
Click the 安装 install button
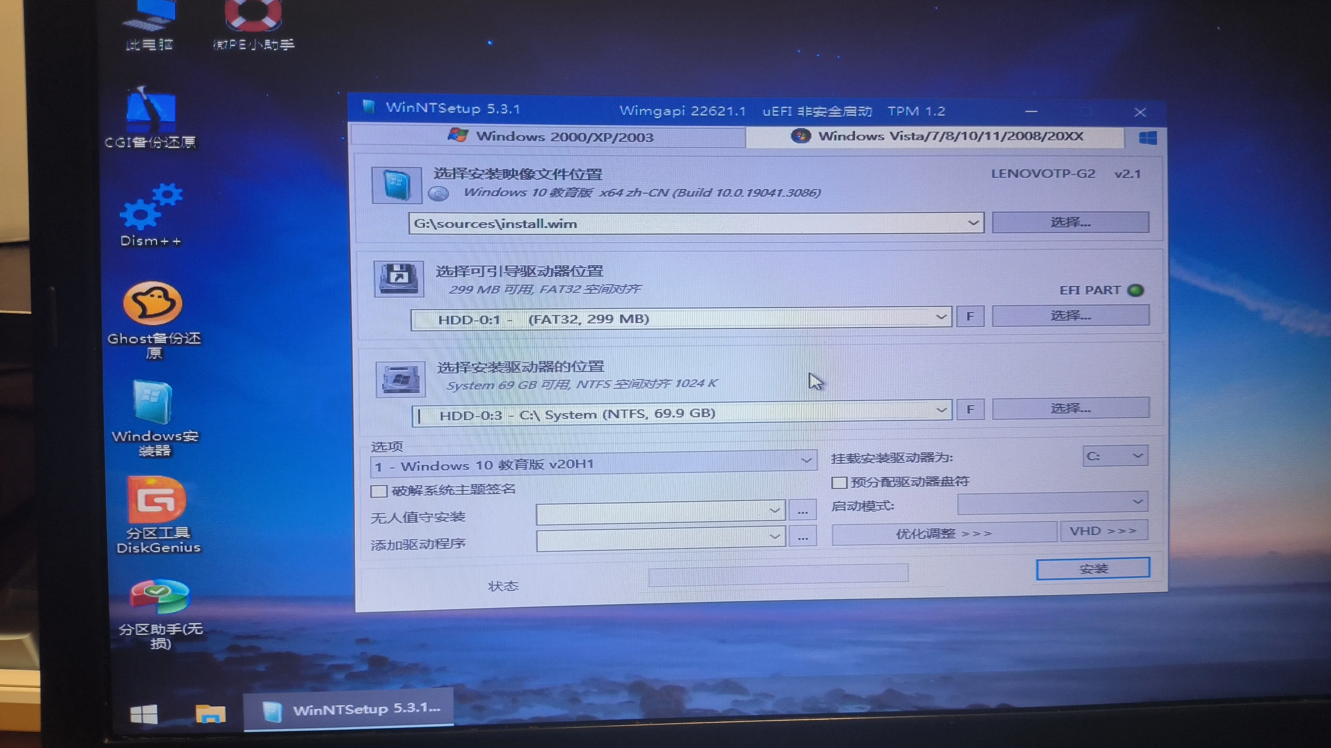coord(1093,568)
